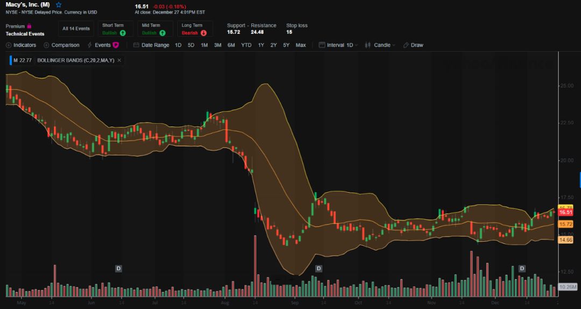Click the Events lightning bolt icon
This screenshot has height=309, width=581.
click(90, 45)
